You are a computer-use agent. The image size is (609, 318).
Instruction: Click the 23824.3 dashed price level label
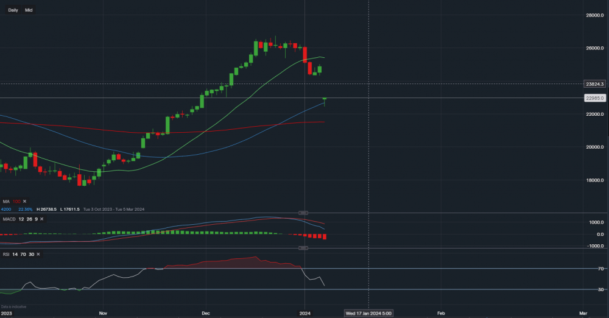tap(594, 84)
